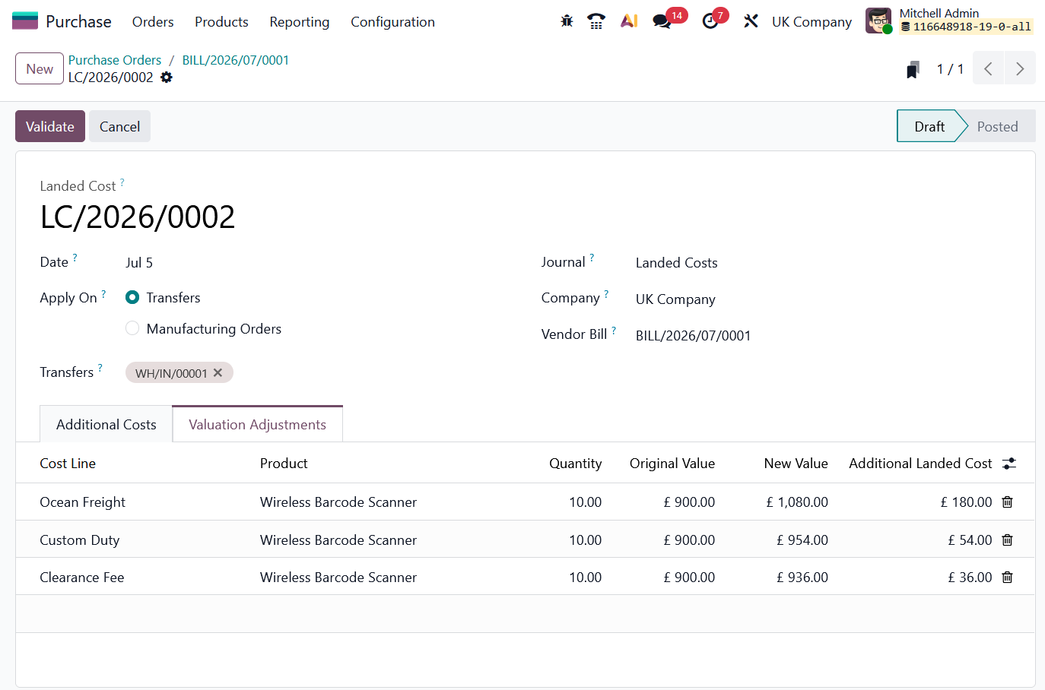The width and height of the screenshot is (1045, 690).
Task: Select the Manufacturing Orders radio option
Action: coord(132,328)
